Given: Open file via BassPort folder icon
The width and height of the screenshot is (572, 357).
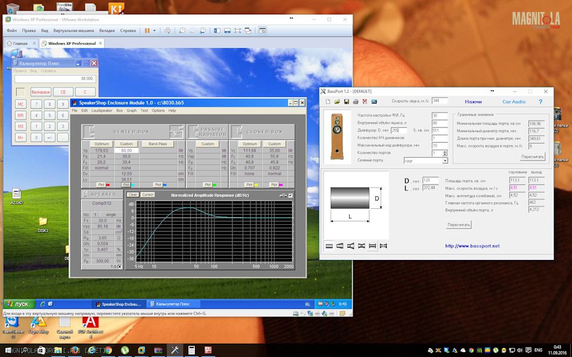Looking at the screenshot, I should (x=337, y=102).
